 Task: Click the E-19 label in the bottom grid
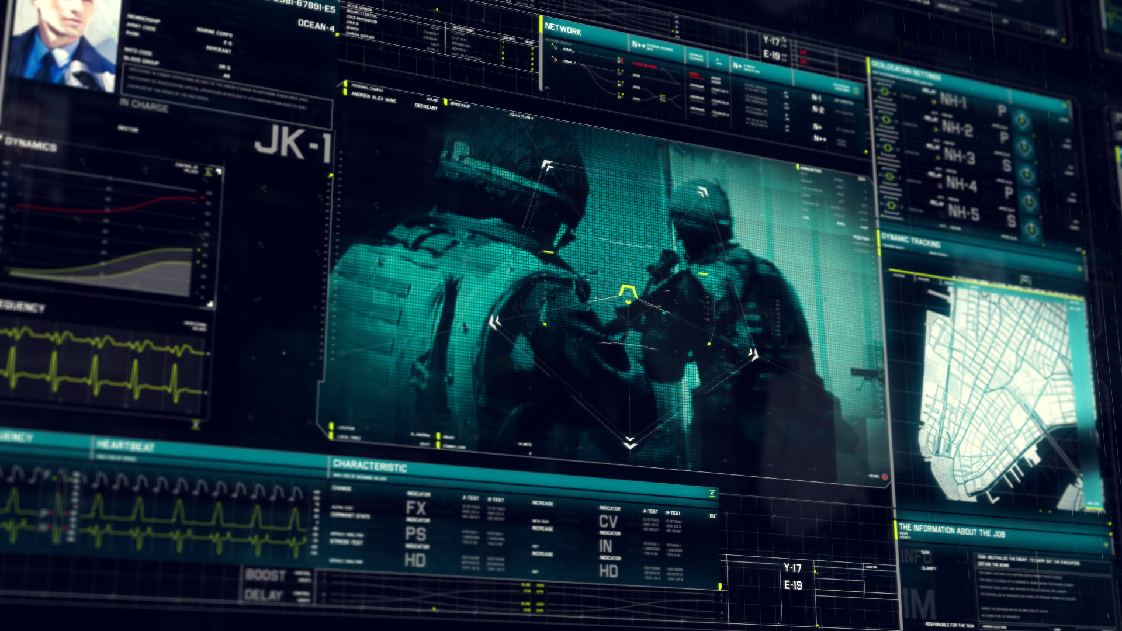(x=793, y=585)
